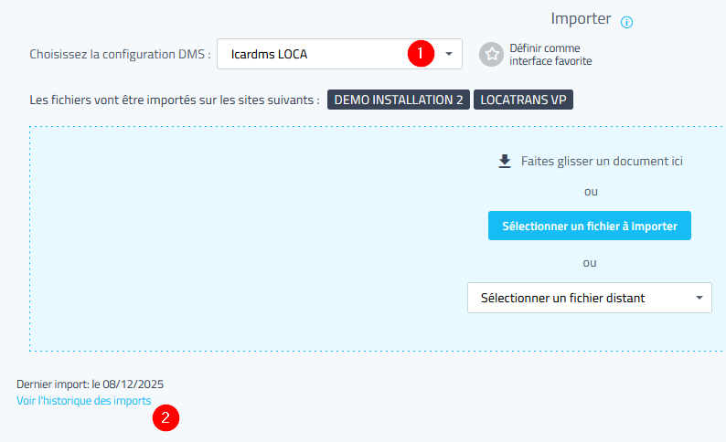Click the 'Icardms LOCA' selected value

[x=269, y=54]
